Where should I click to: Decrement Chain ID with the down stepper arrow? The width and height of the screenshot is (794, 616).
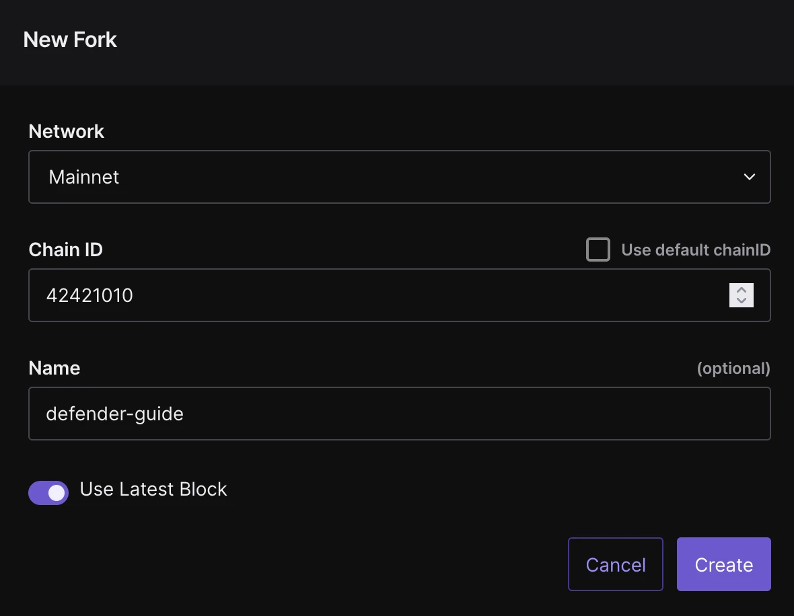(x=742, y=301)
